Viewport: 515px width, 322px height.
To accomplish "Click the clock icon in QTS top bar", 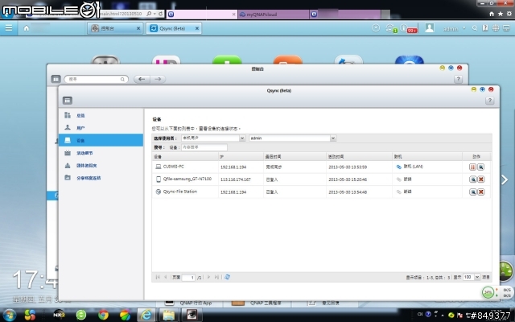I will (x=376, y=28).
